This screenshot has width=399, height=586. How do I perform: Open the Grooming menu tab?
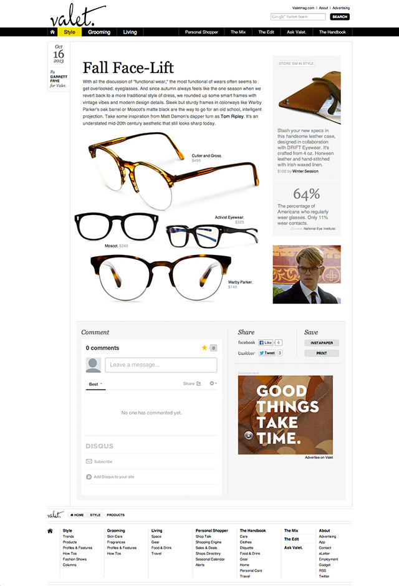[99, 32]
